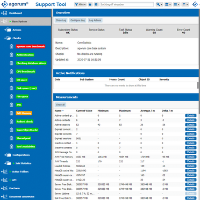Expand the Active Folders tree node
This screenshot has width=200, height=200.
click(x=2, y=172)
